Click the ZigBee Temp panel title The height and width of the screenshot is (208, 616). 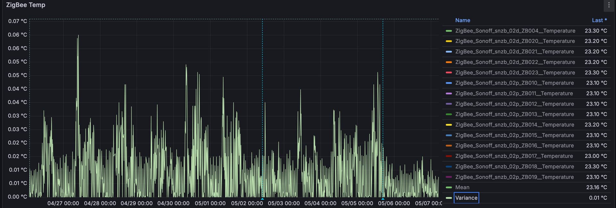pos(26,5)
